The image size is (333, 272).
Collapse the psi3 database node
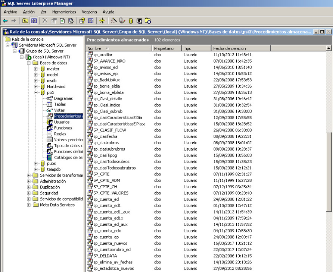[36, 92]
